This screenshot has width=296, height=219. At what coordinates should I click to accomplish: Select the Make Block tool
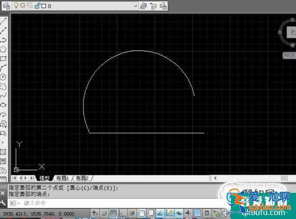pyautogui.click(x=3, y=133)
